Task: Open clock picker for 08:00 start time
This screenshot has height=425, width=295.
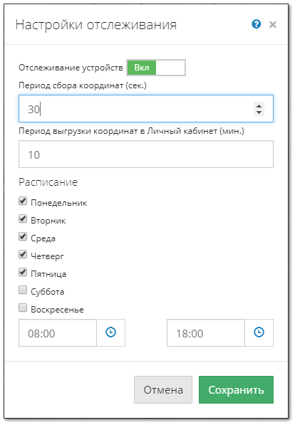Action: click(110, 332)
